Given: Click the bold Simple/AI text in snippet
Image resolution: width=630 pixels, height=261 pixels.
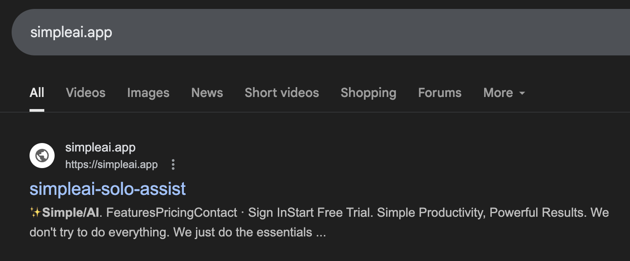Looking at the screenshot, I should [x=70, y=213].
